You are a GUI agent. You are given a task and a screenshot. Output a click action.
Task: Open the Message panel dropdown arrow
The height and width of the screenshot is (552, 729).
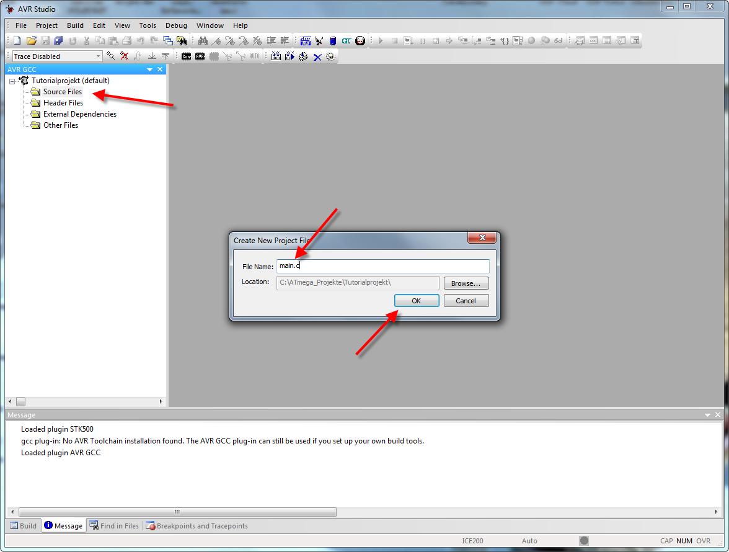tap(708, 416)
